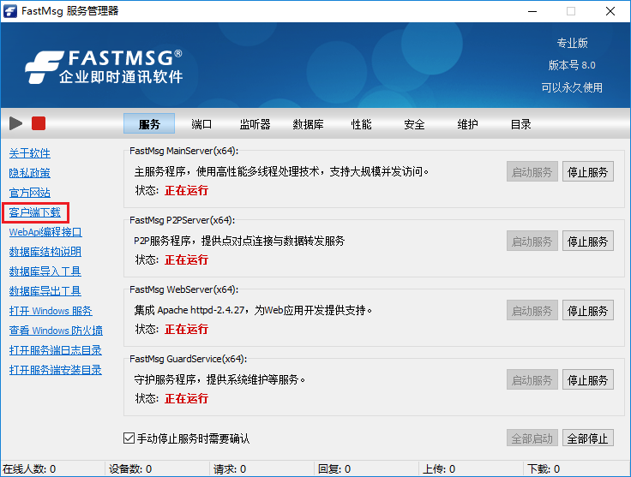Click MainServer 正在运行 status text
Viewport: 631px width, 477px height.
click(186, 190)
